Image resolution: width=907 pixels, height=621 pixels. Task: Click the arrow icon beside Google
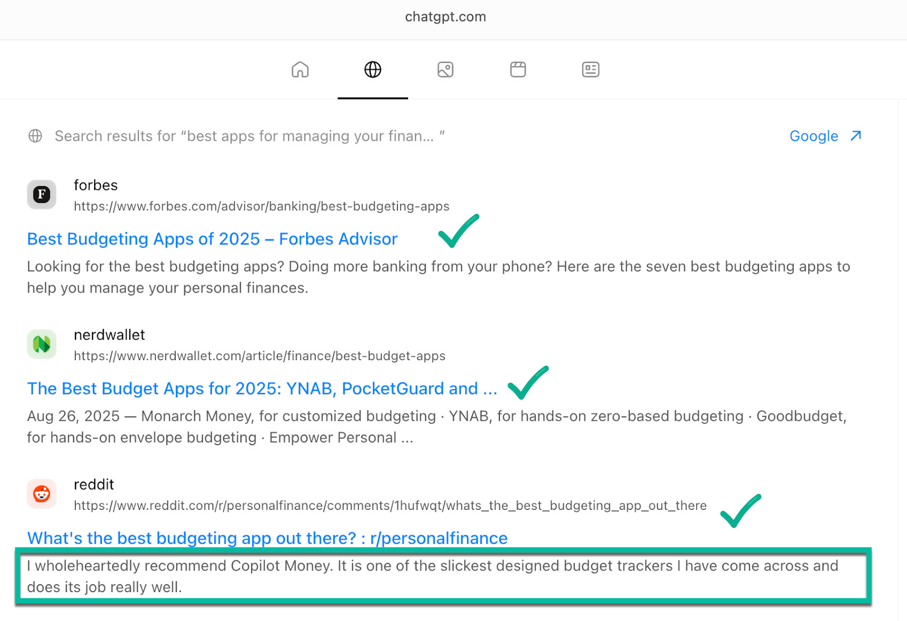click(856, 136)
